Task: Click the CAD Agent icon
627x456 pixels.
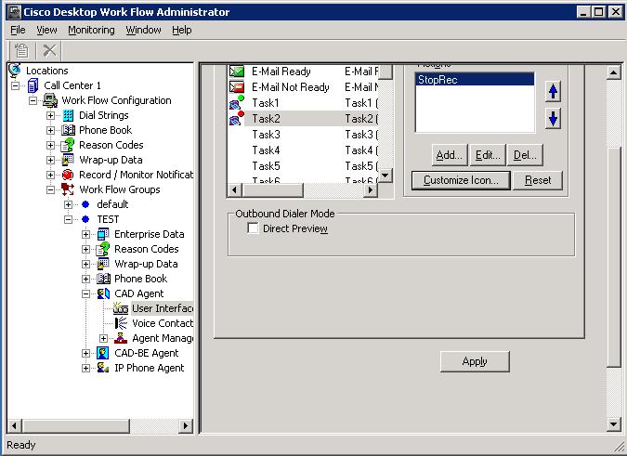Action: (103, 293)
